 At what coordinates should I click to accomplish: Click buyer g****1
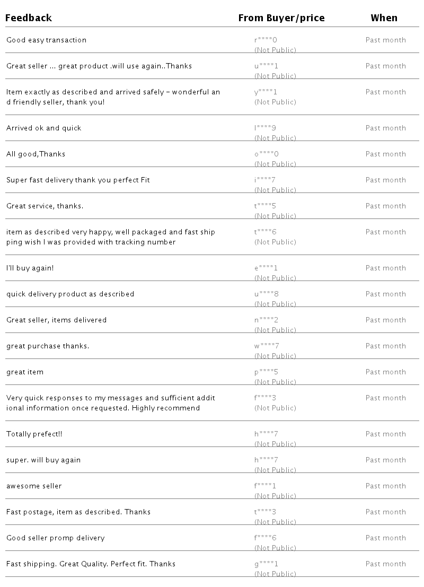click(x=266, y=564)
